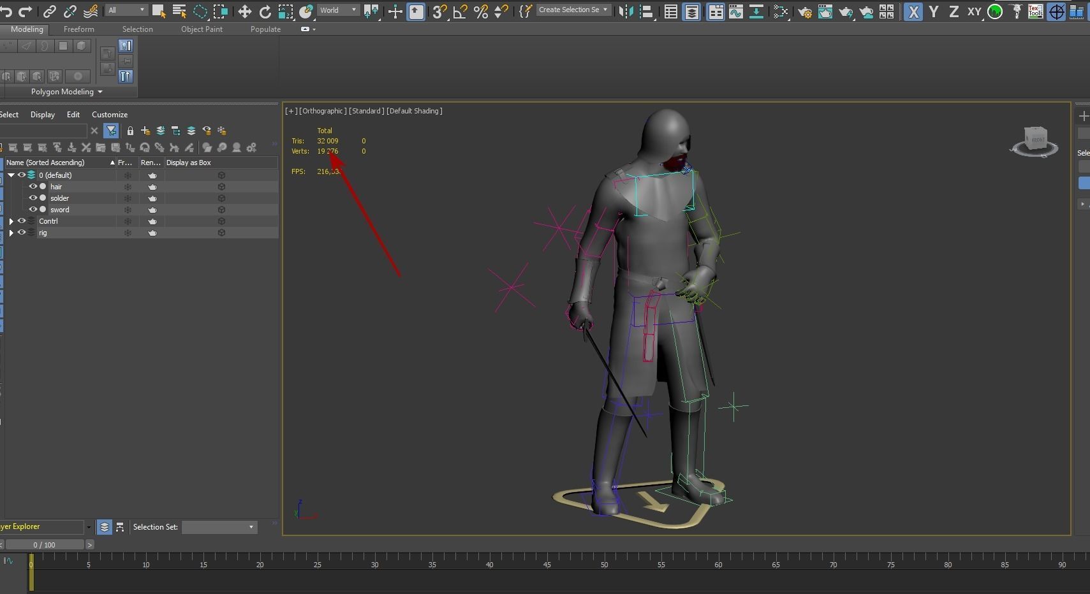Open the World reference coordinate dropdown
The width and height of the screenshot is (1090, 594).
(x=338, y=10)
